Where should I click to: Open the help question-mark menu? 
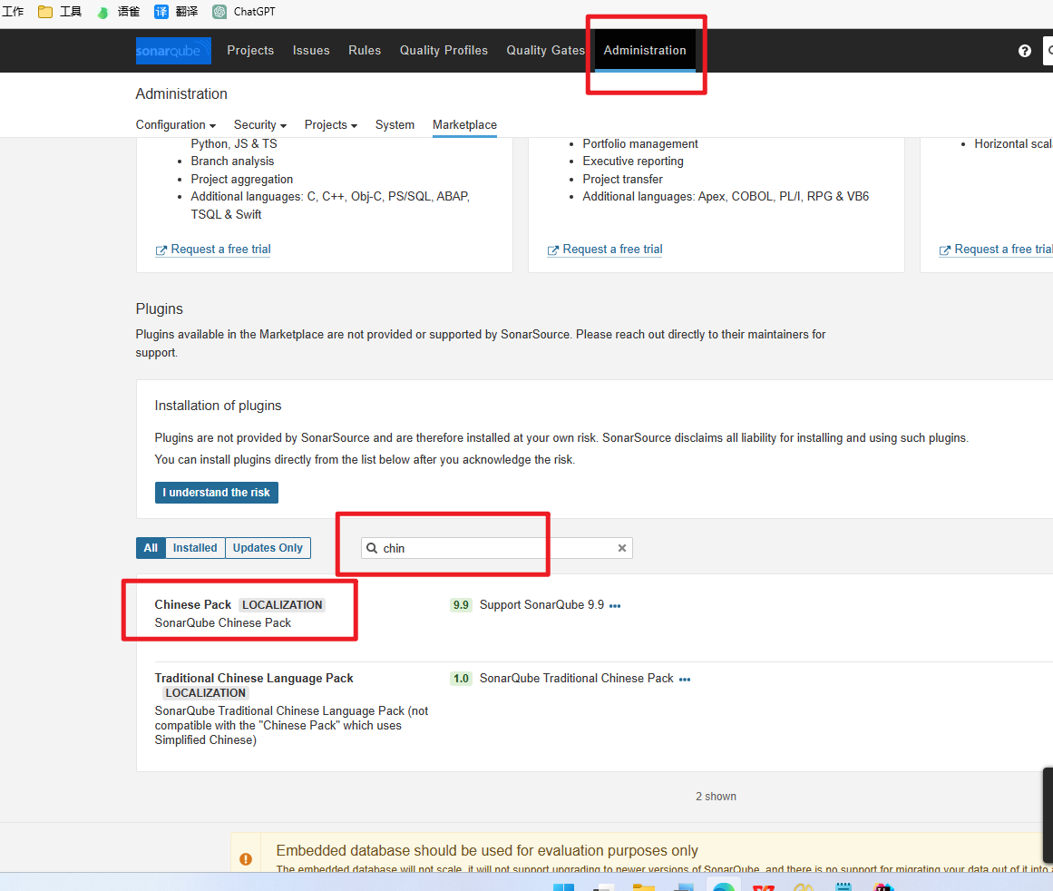(x=1024, y=51)
